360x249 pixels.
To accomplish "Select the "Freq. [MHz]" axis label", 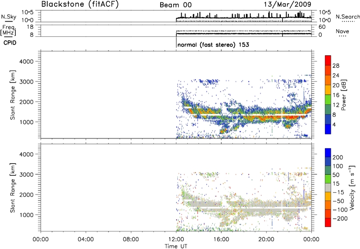I will click(8, 30).
